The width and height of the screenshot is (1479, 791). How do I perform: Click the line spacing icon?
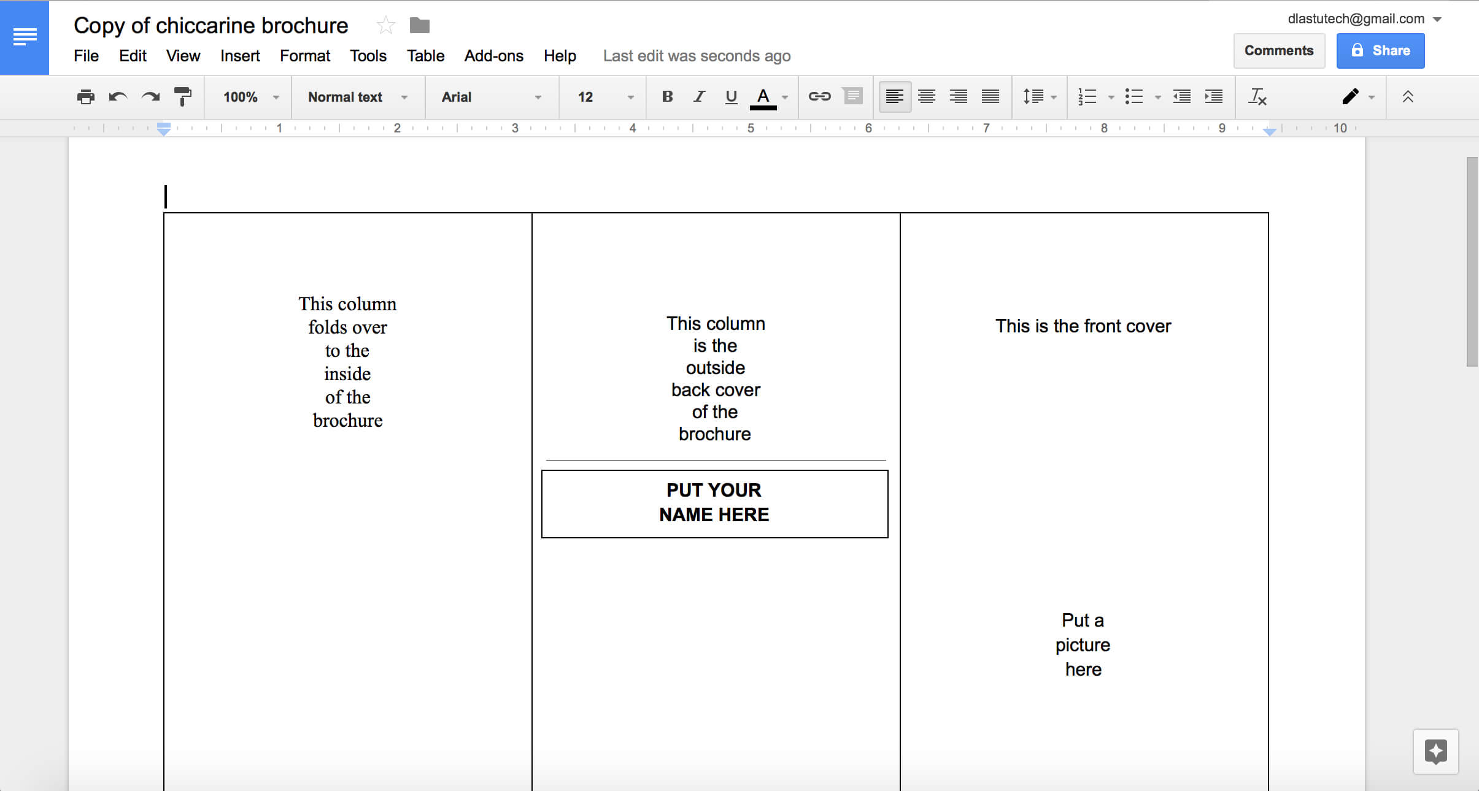[1034, 96]
